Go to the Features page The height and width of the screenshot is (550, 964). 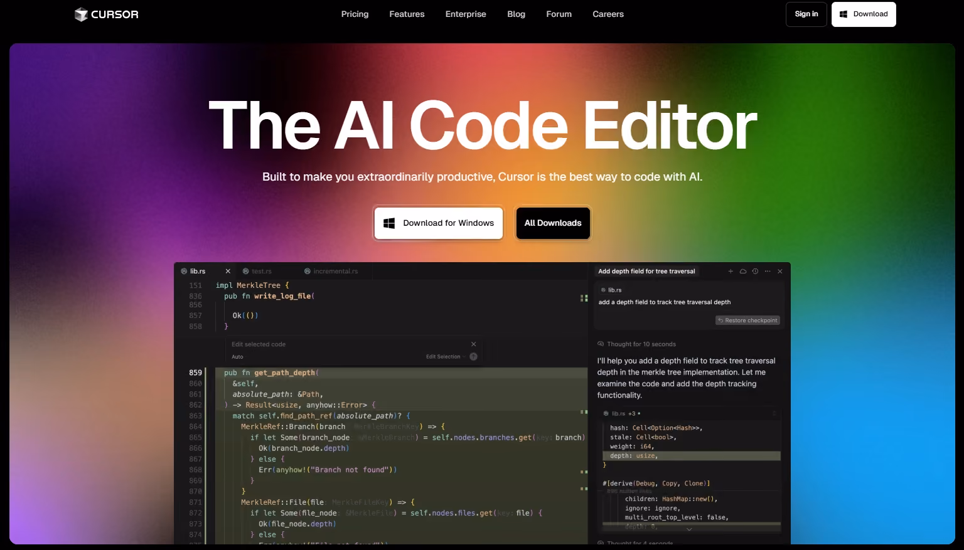coord(407,14)
